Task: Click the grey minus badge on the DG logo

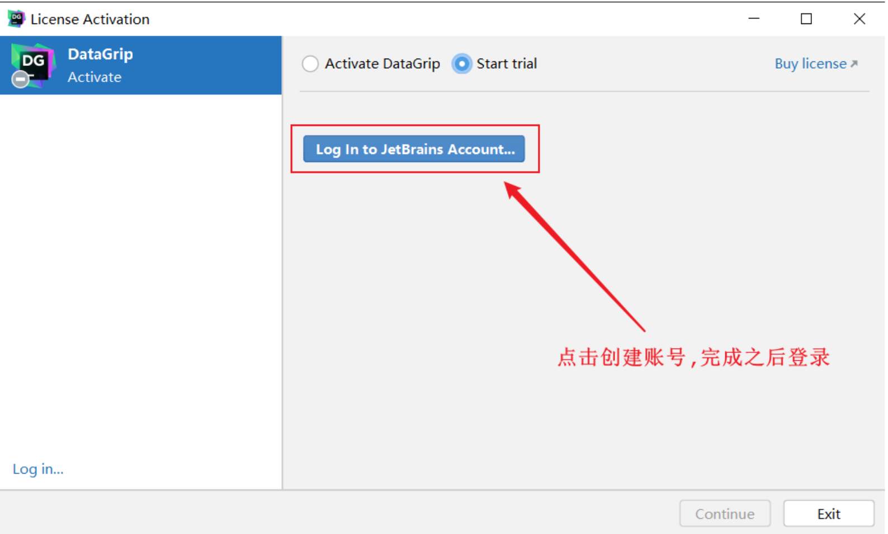Action: pyautogui.click(x=21, y=79)
